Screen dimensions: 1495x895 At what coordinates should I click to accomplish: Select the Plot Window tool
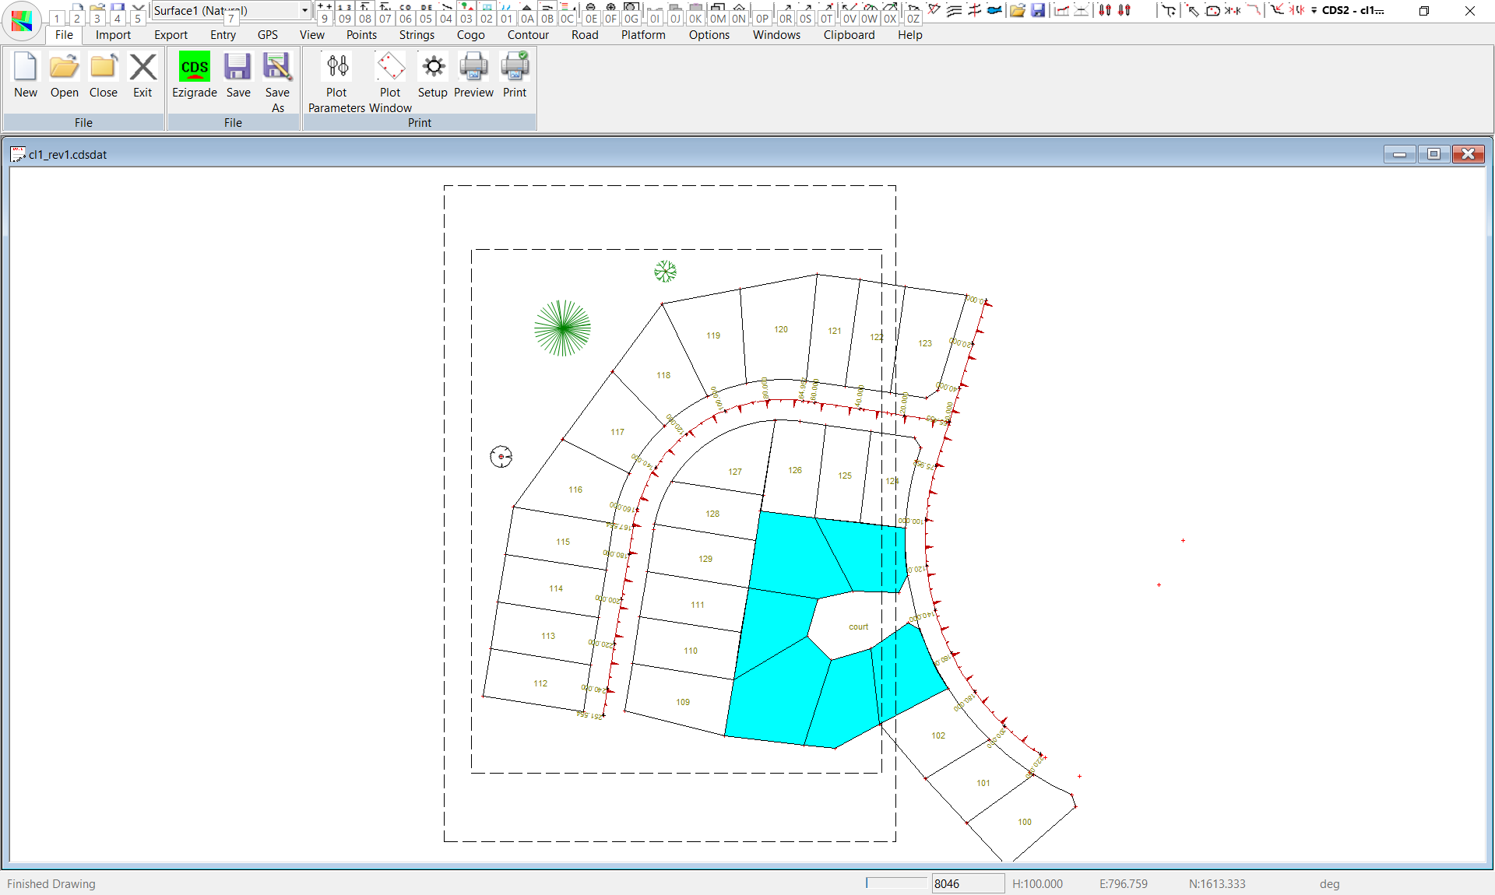point(390,68)
